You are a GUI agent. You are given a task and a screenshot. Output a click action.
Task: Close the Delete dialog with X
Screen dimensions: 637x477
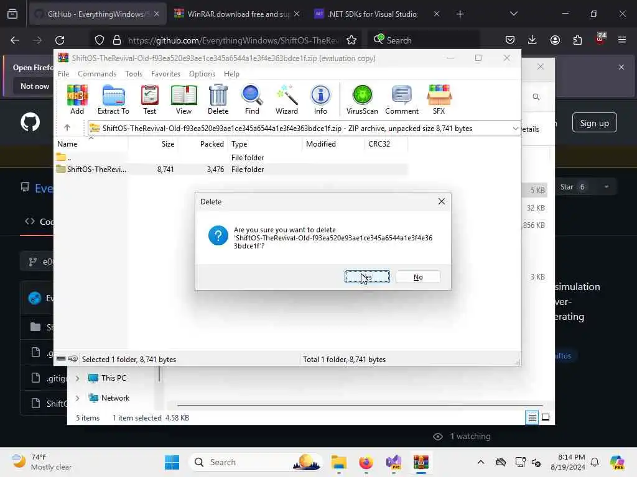pos(442,202)
